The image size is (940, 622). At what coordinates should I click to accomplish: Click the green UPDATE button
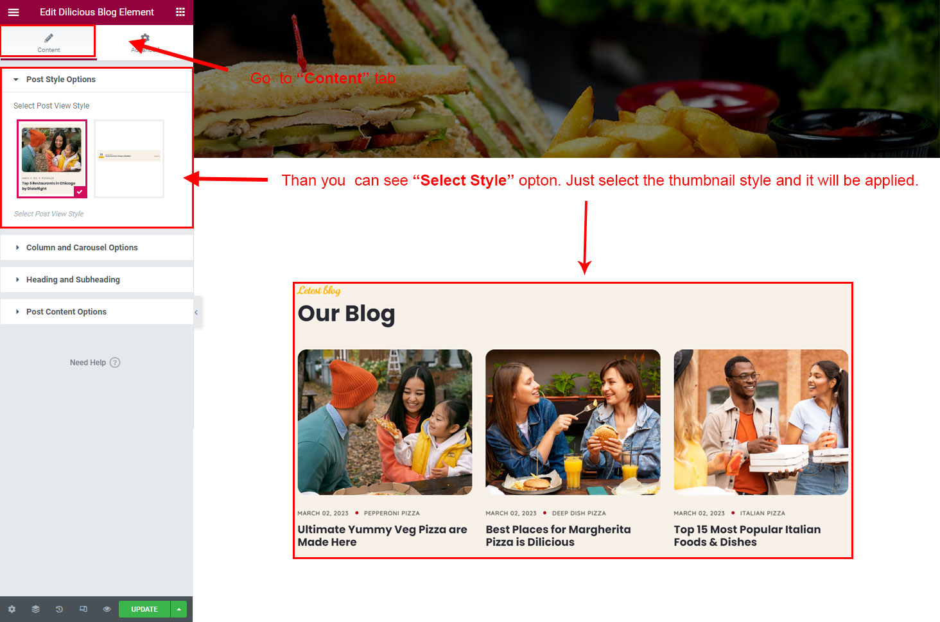click(x=144, y=609)
